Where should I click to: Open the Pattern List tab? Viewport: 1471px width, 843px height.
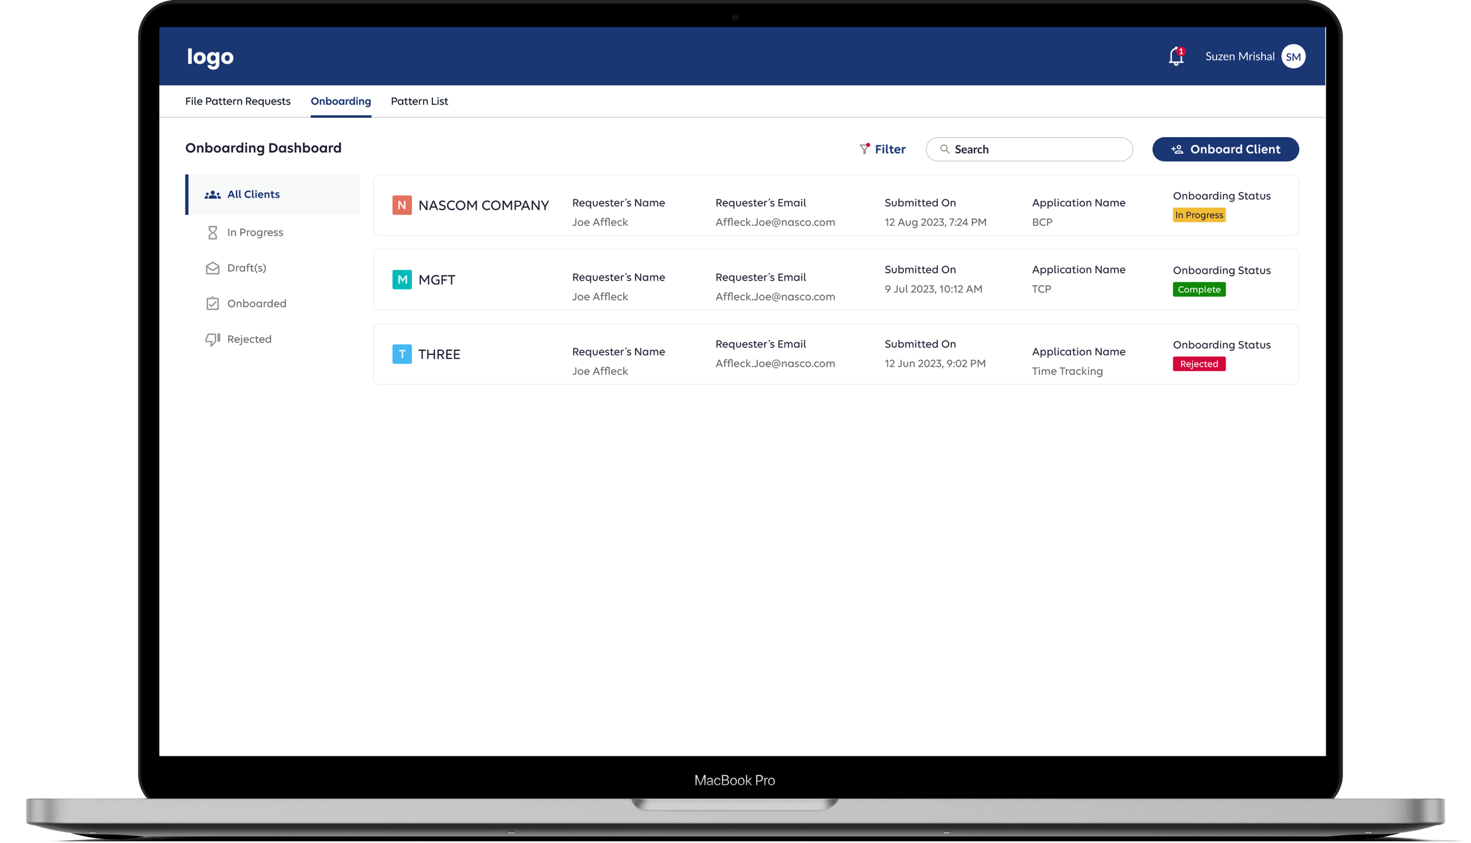[419, 101]
